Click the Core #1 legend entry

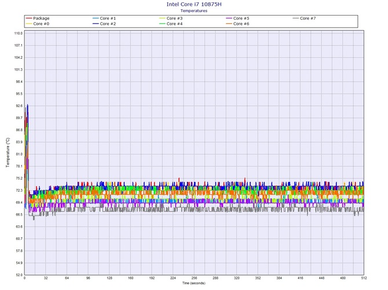[x=104, y=18]
